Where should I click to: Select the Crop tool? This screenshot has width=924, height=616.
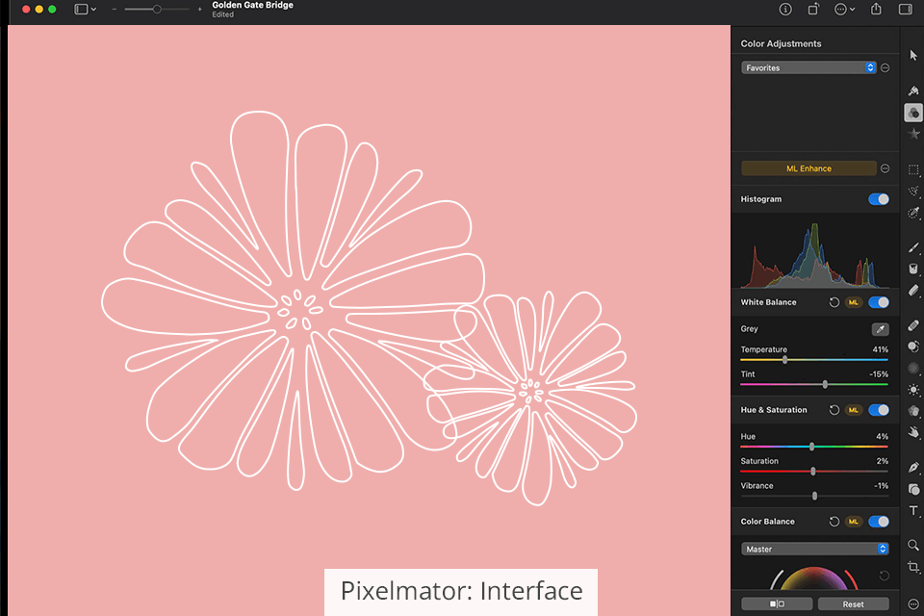pos(913,568)
